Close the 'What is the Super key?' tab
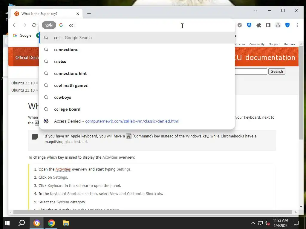The height and width of the screenshot is (229, 306). [78, 14]
